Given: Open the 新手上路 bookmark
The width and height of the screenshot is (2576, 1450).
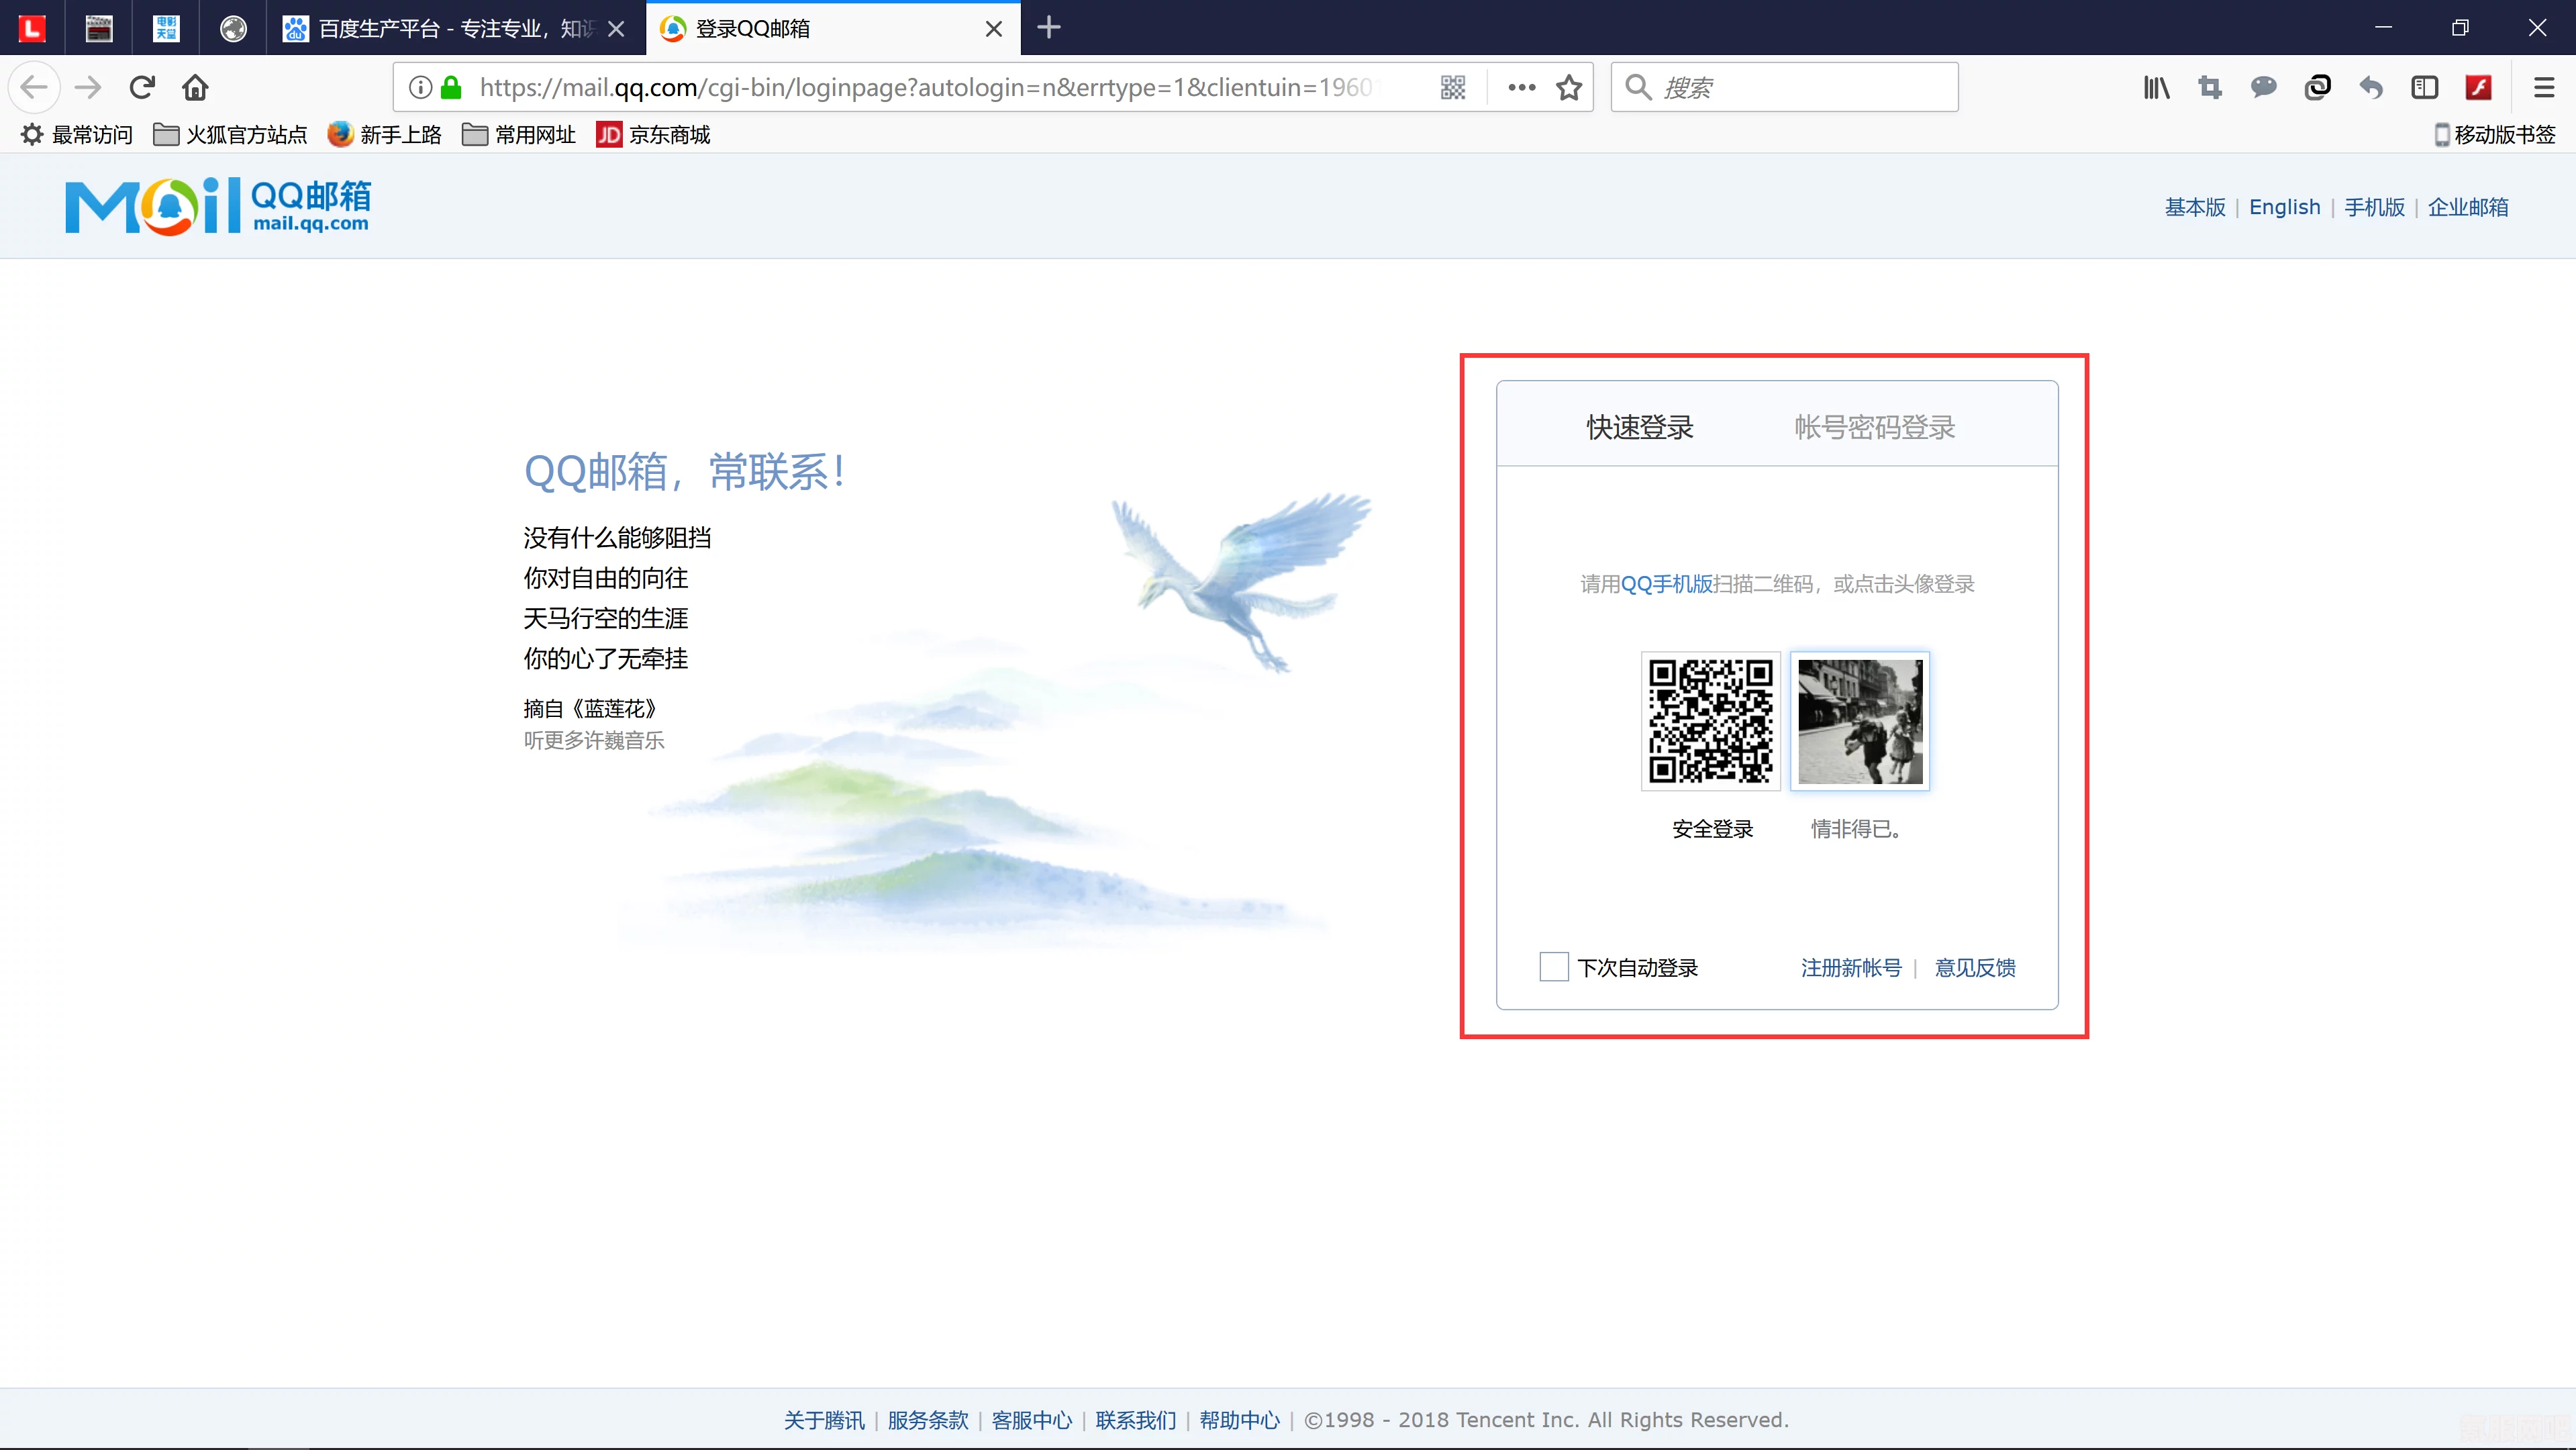Looking at the screenshot, I should tap(385, 134).
